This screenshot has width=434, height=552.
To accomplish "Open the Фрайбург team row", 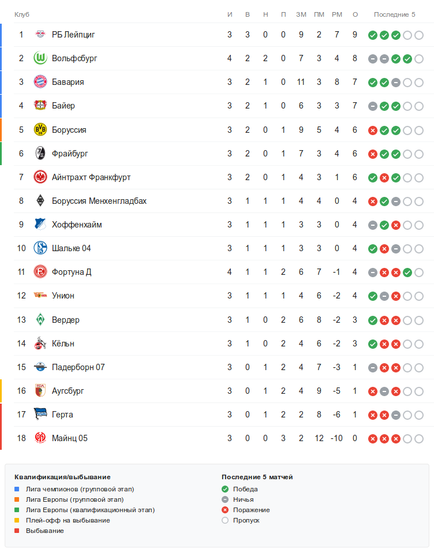I will coord(70,154).
